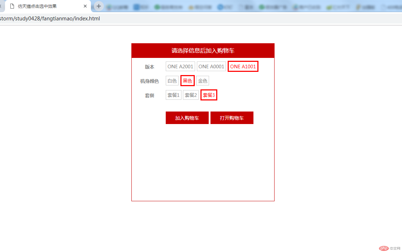
Task: Choose the 套餐2 package option
Action: [x=190, y=95]
